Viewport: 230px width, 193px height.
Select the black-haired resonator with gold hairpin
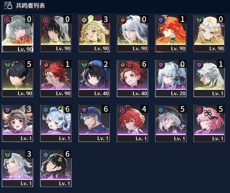tap(56, 168)
